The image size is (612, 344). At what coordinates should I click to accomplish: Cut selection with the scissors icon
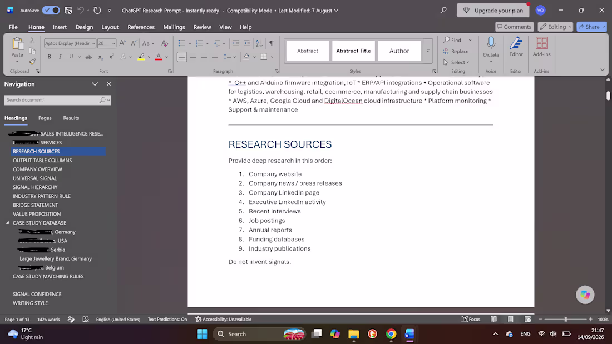click(32, 40)
